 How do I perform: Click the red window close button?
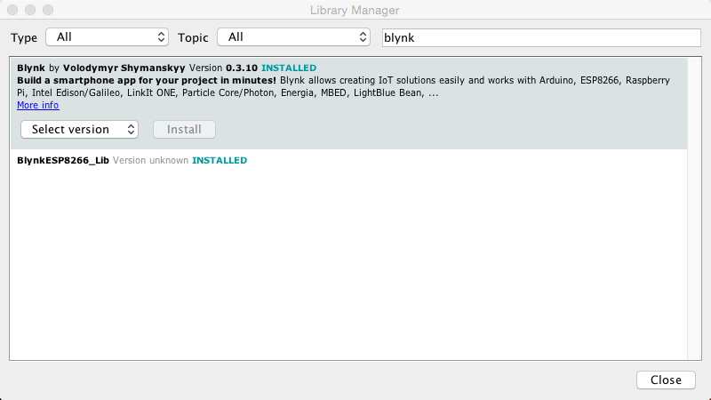(x=12, y=10)
